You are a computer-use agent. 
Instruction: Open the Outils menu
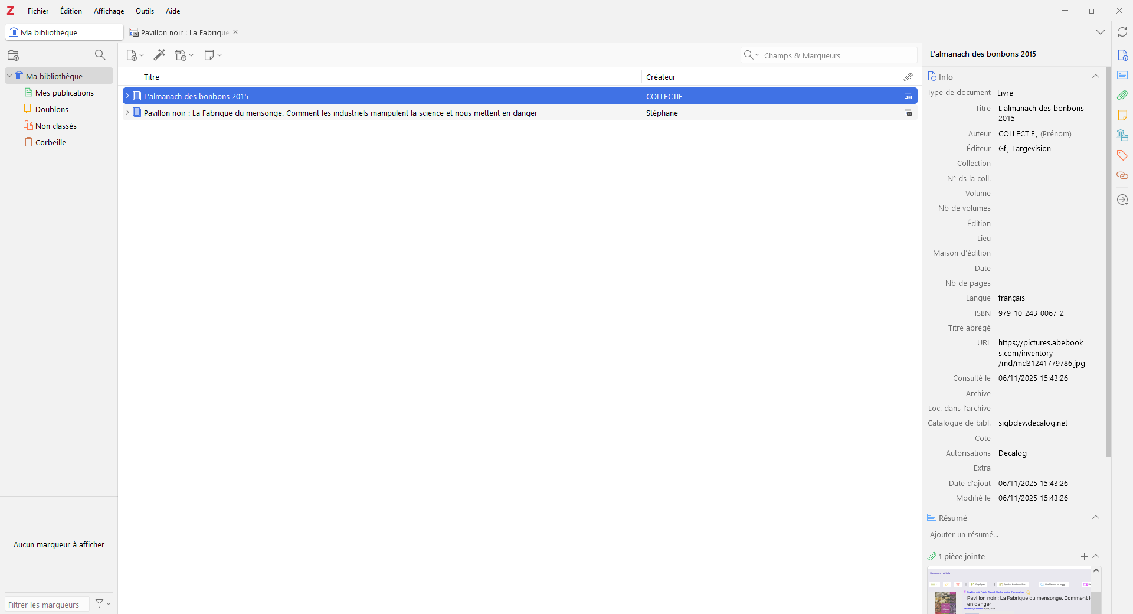click(145, 11)
